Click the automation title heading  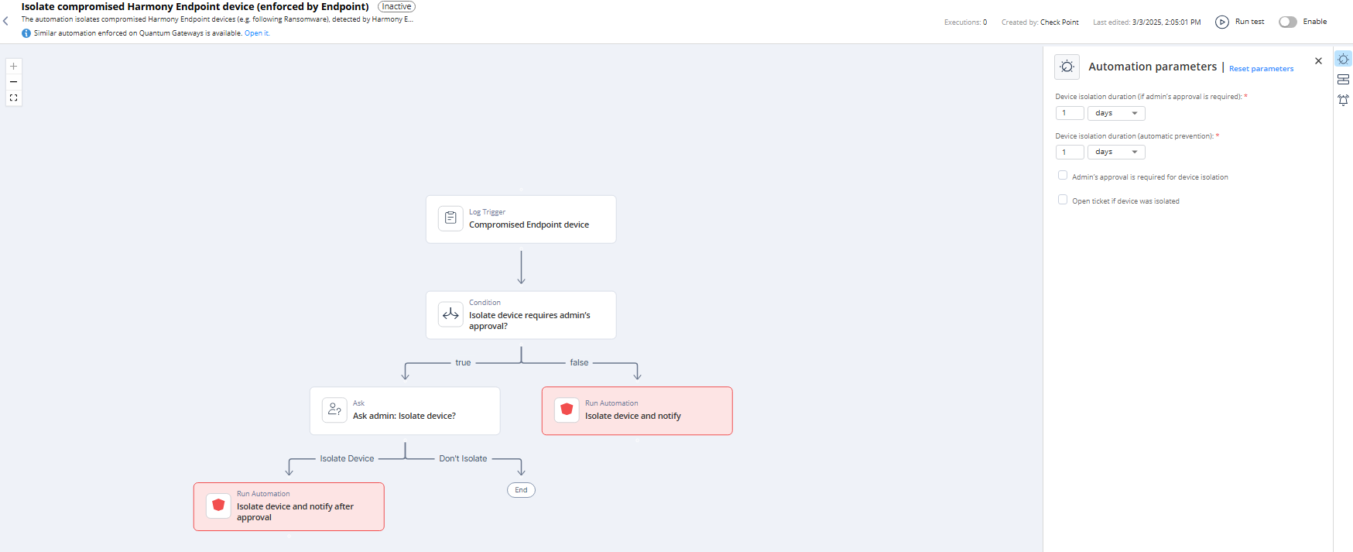point(195,7)
